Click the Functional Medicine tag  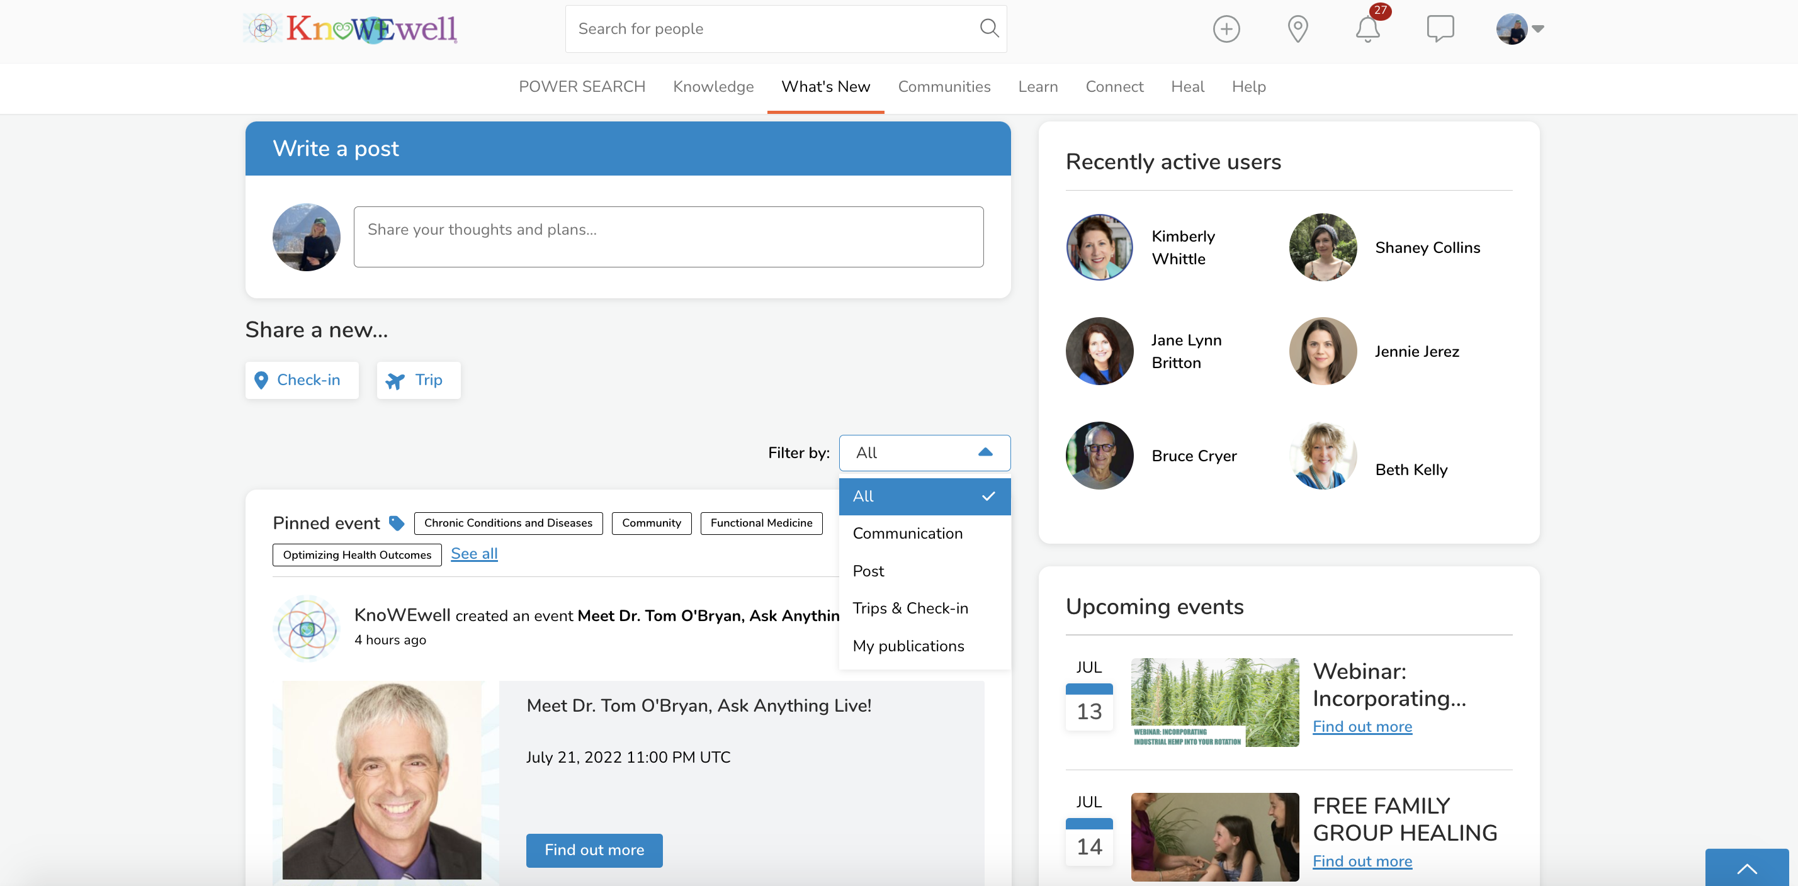click(x=760, y=522)
